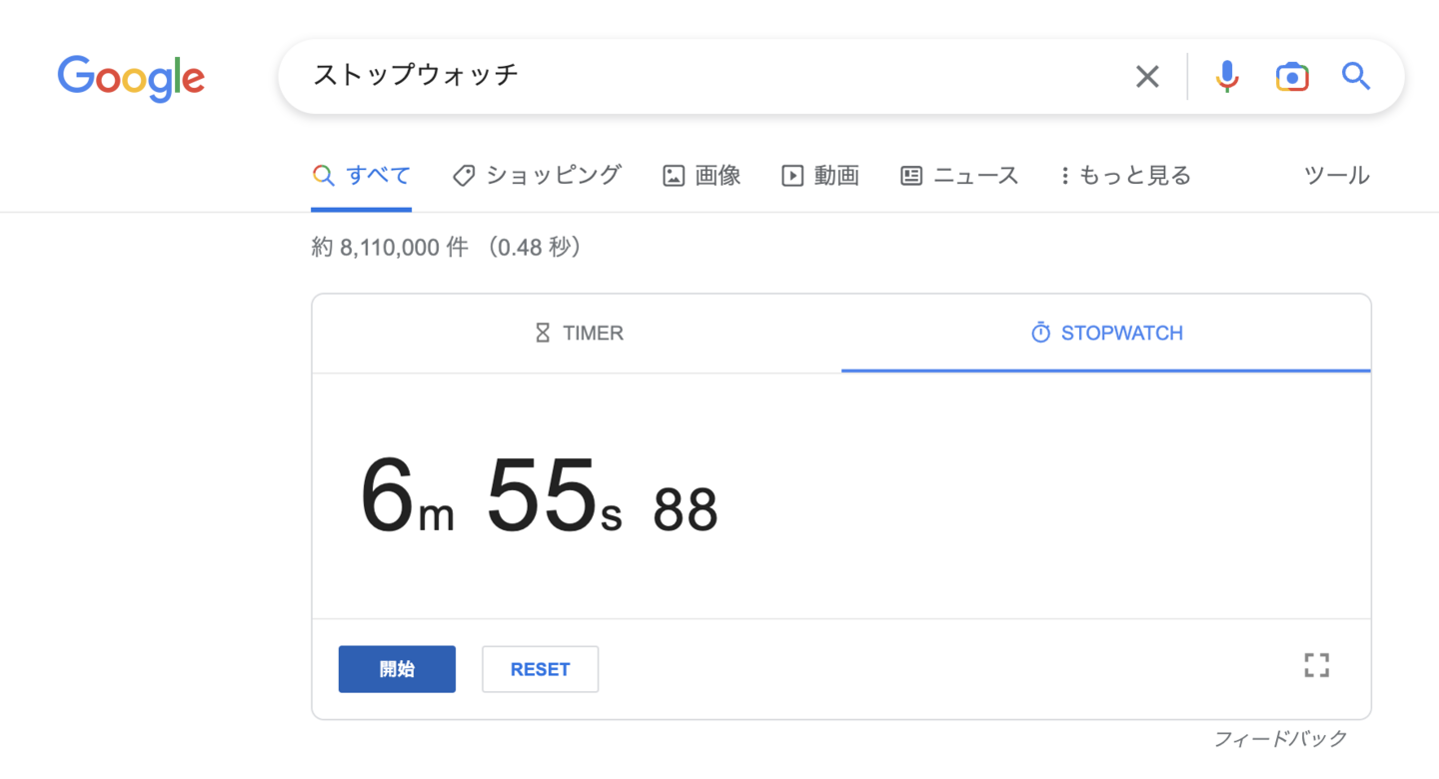Image resolution: width=1439 pixels, height=779 pixels.
Task: Click the search box with ストップウォッチ
Action: 700,77
